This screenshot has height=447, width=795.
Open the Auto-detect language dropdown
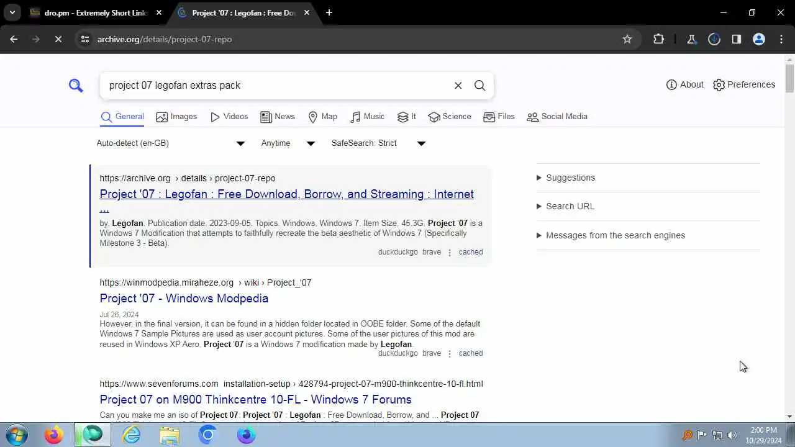click(x=171, y=143)
